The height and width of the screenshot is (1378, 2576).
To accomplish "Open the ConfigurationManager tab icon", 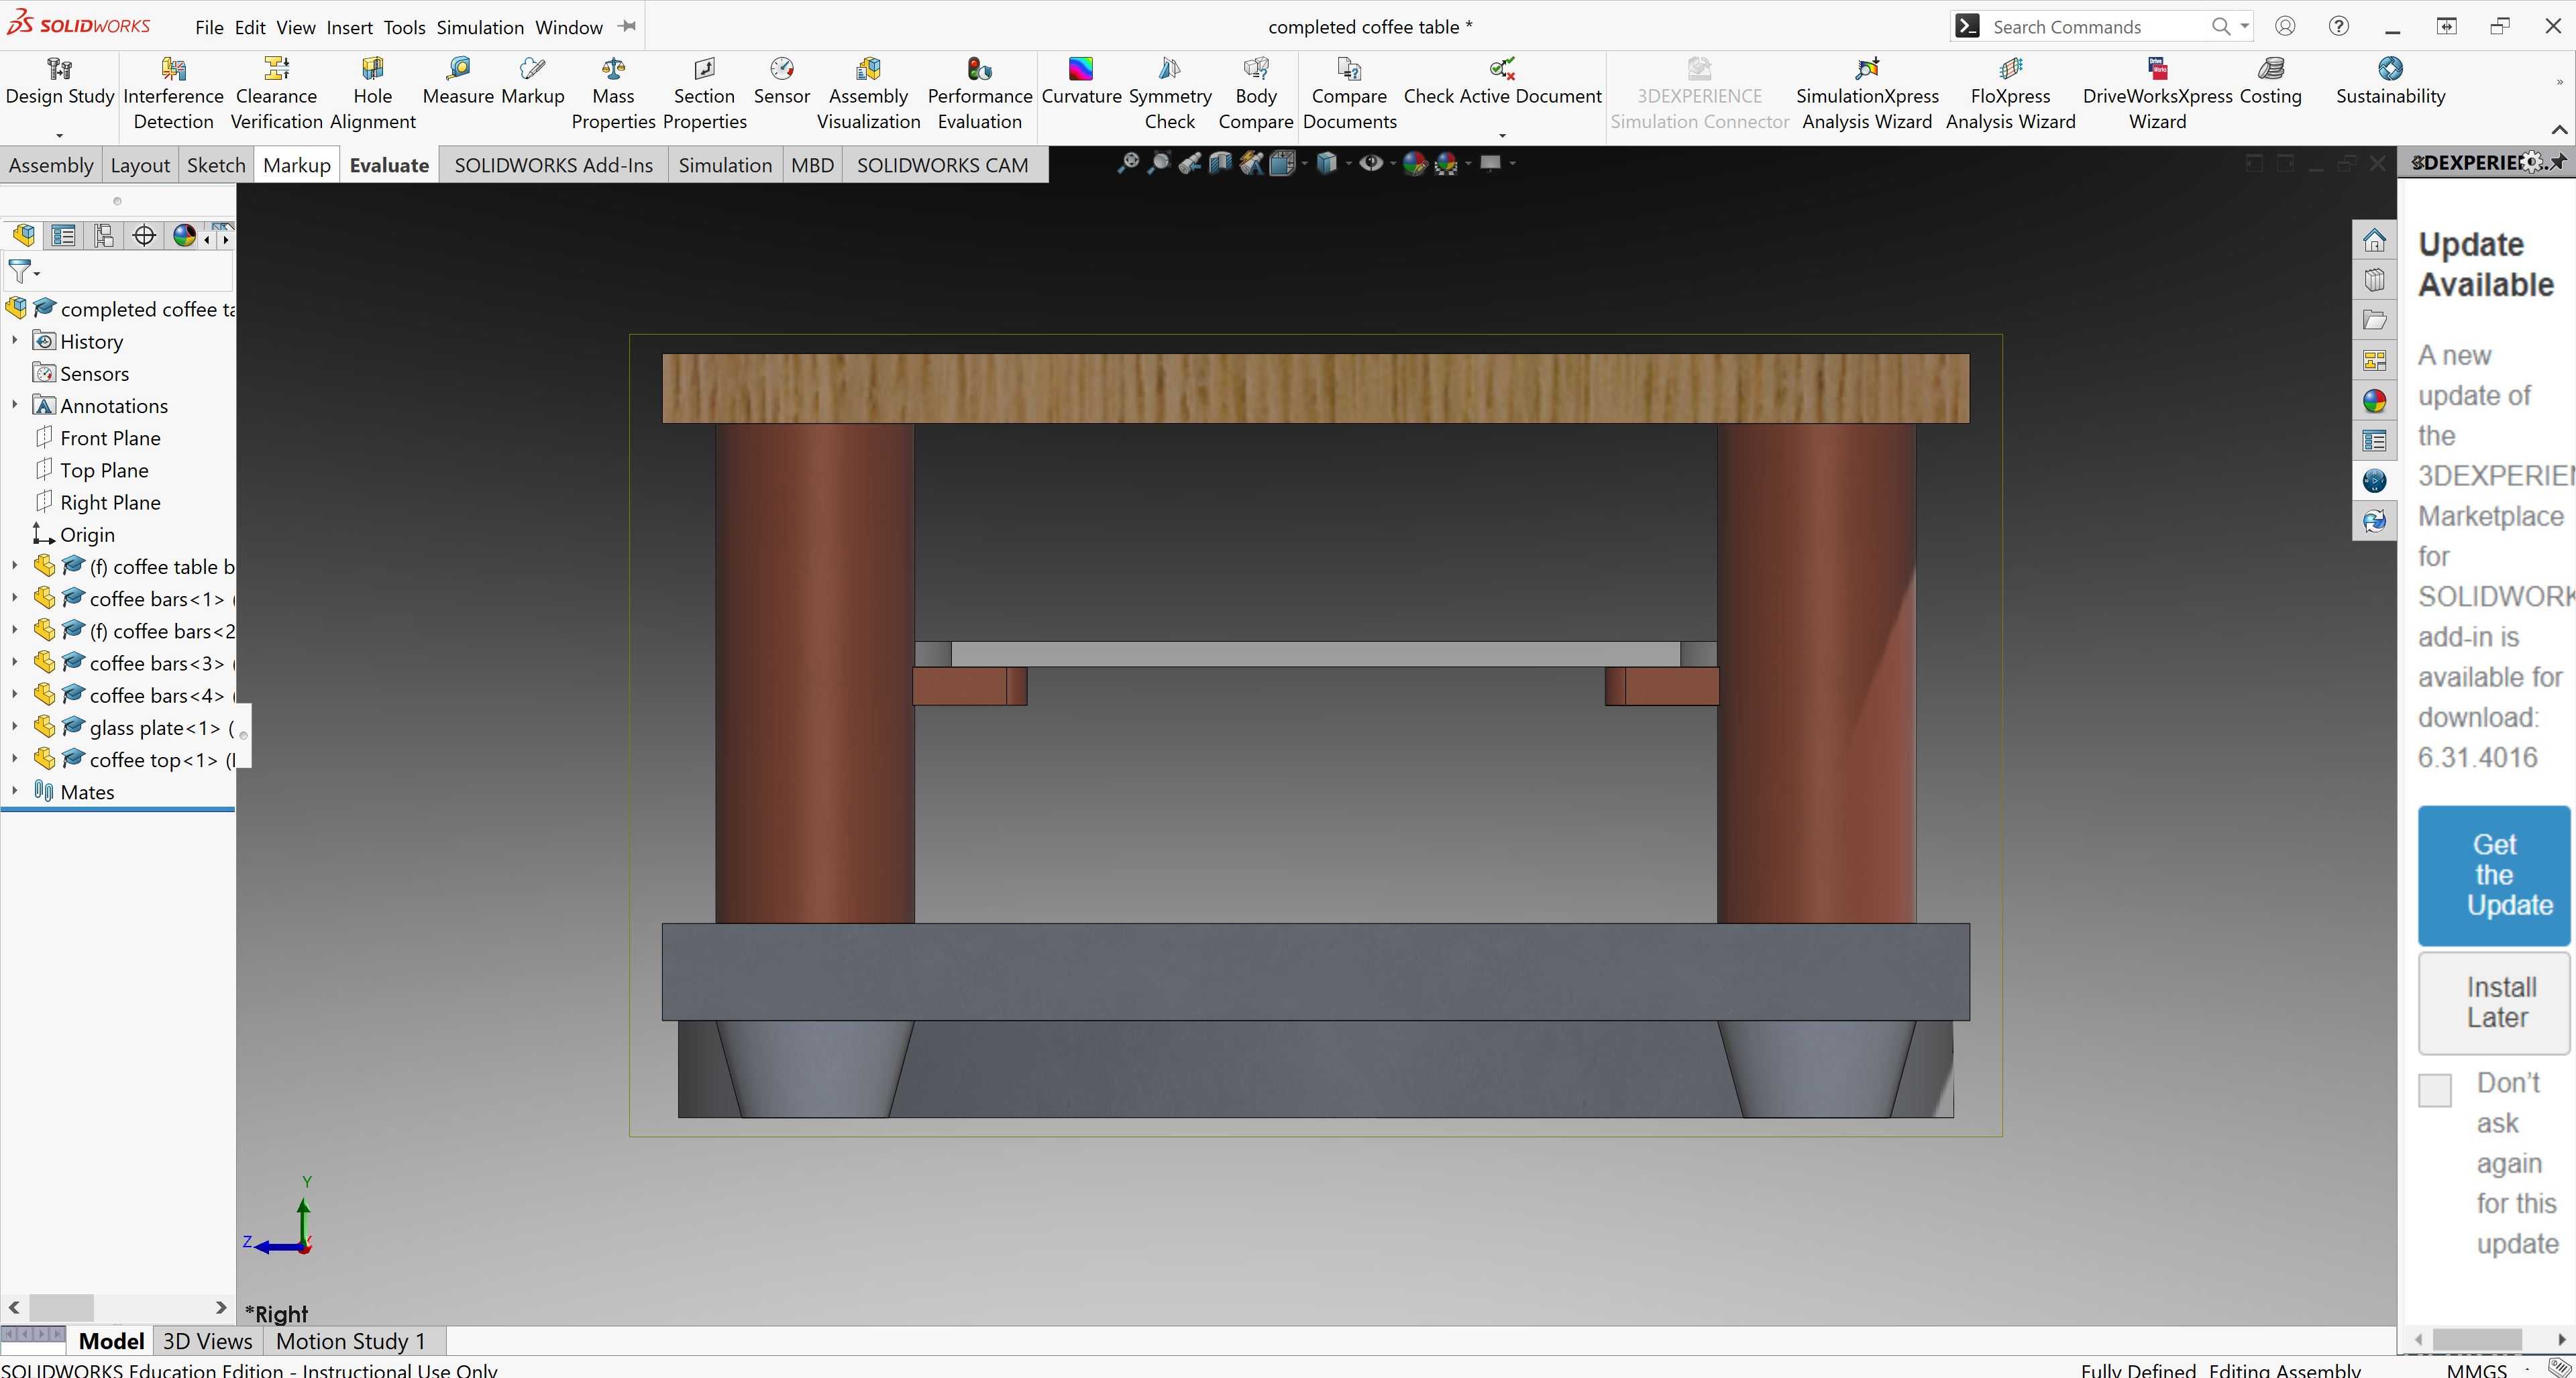I will coord(103,236).
